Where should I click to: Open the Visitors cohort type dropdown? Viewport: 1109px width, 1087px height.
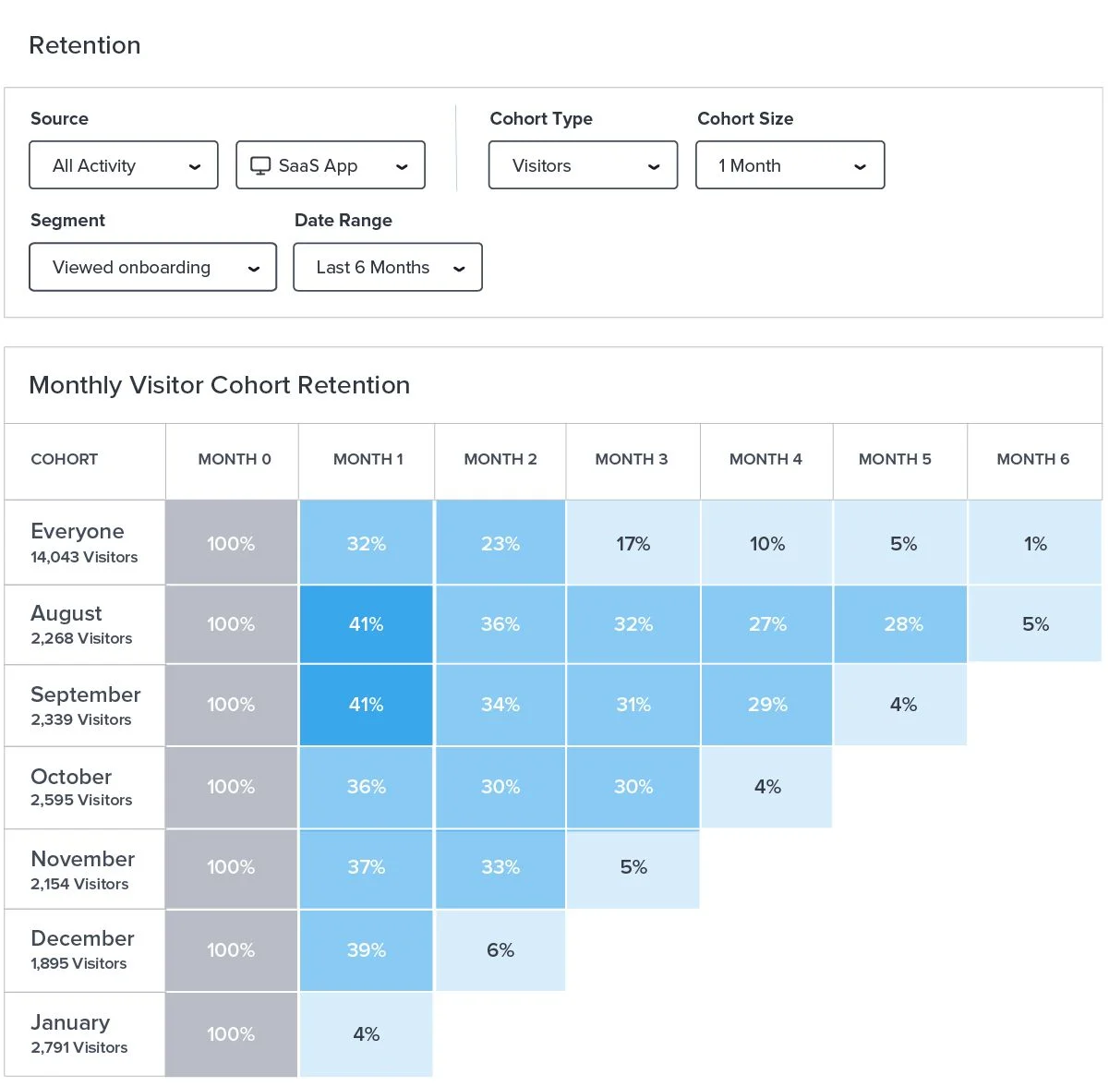[x=583, y=165]
